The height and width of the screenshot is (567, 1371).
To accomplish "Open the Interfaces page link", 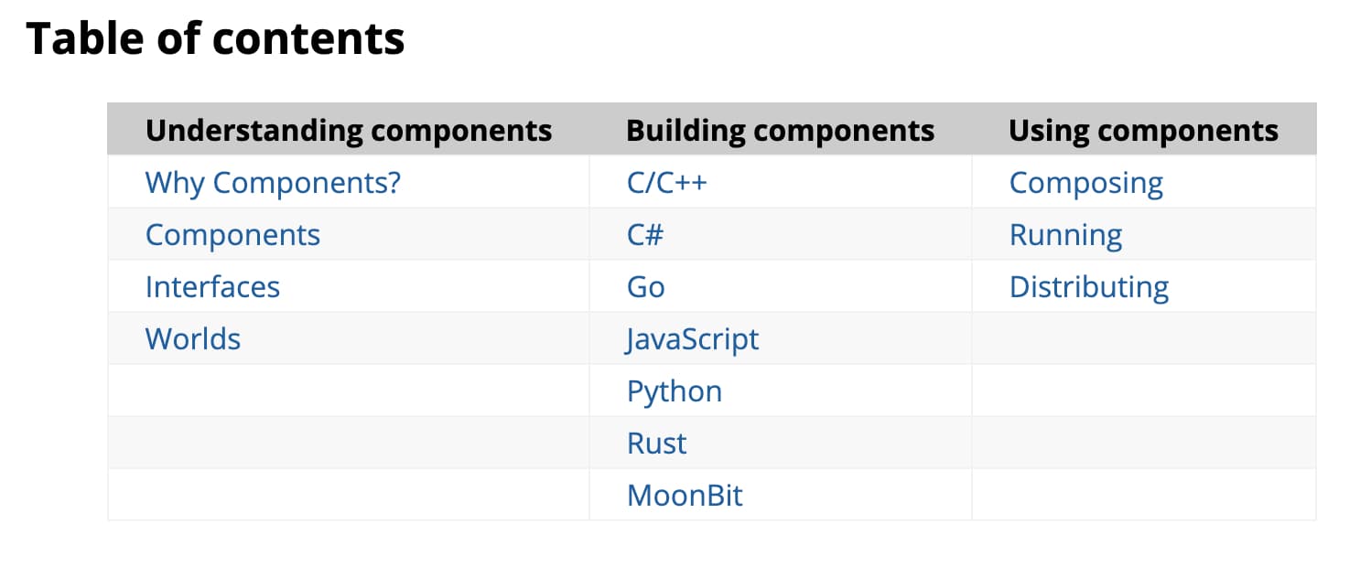I will click(212, 286).
